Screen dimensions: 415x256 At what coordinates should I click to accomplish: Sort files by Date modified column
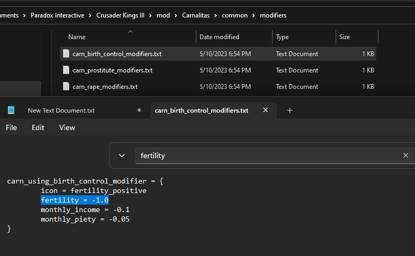219,37
